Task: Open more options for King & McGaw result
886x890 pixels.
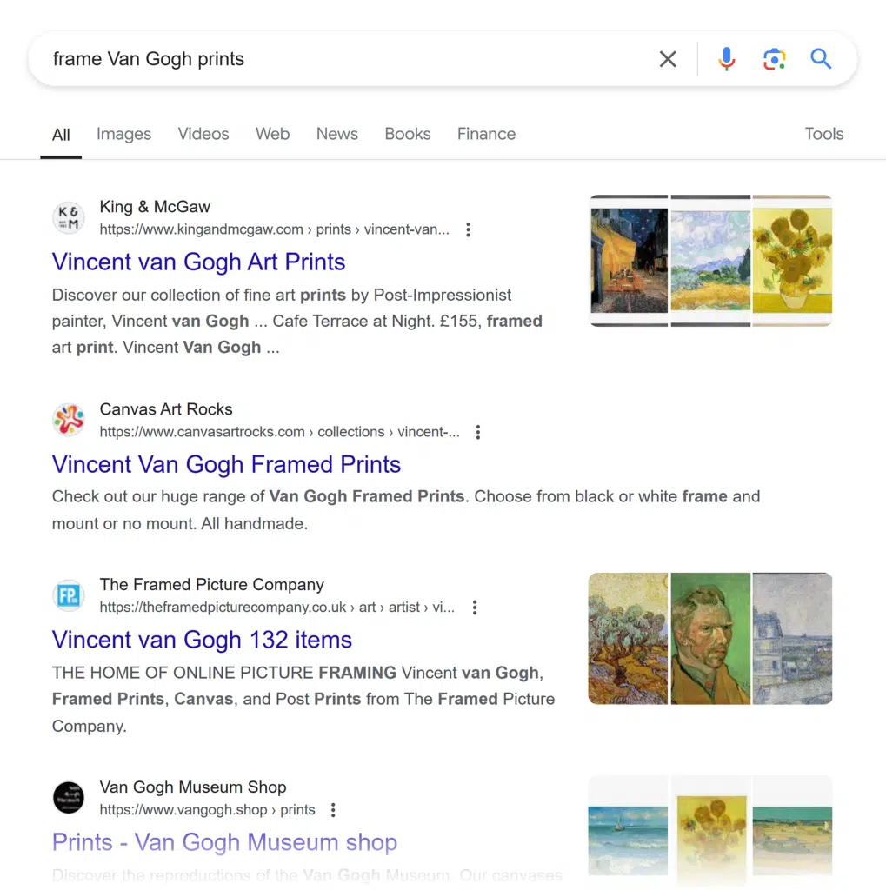Action: pos(469,230)
